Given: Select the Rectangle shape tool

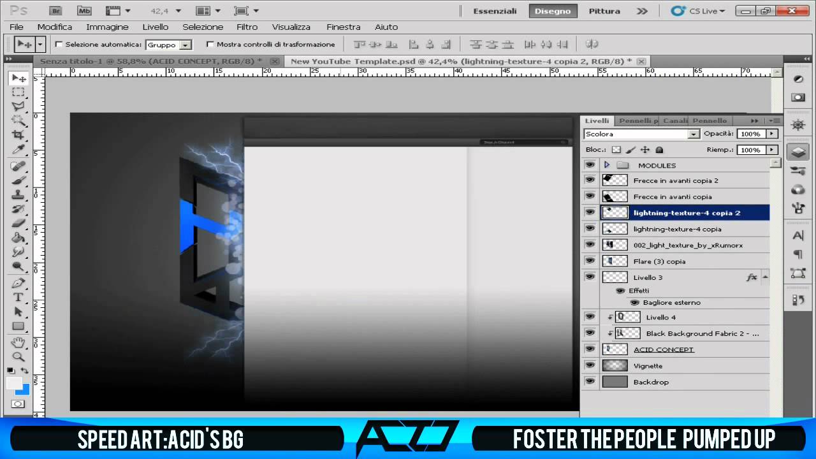Looking at the screenshot, I should coord(18,326).
